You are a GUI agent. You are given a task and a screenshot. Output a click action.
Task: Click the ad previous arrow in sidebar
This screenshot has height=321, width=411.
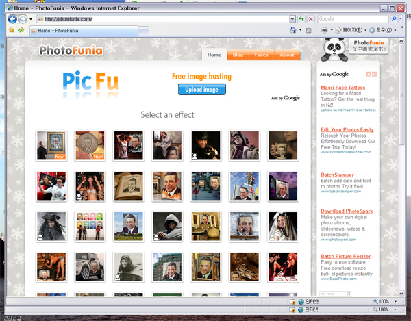pyautogui.click(x=369, y=74)
